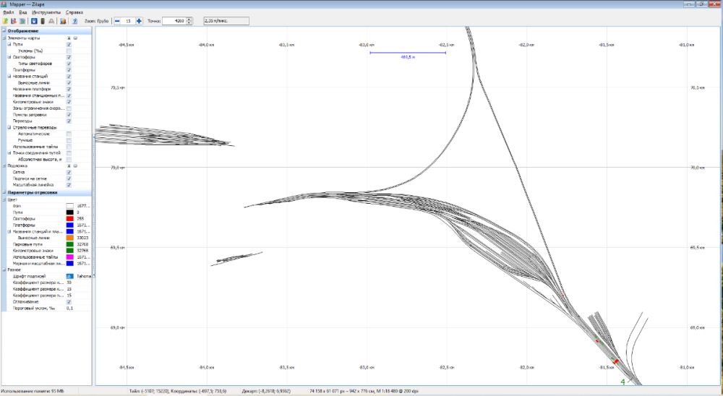
Task: Open the Файл menu
Action: coord(8,12)
